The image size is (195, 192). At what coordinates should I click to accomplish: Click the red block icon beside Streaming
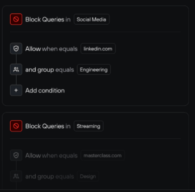16,126
